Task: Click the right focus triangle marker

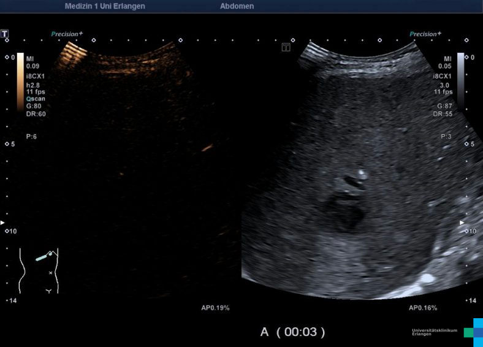Action: pos(462,223)
